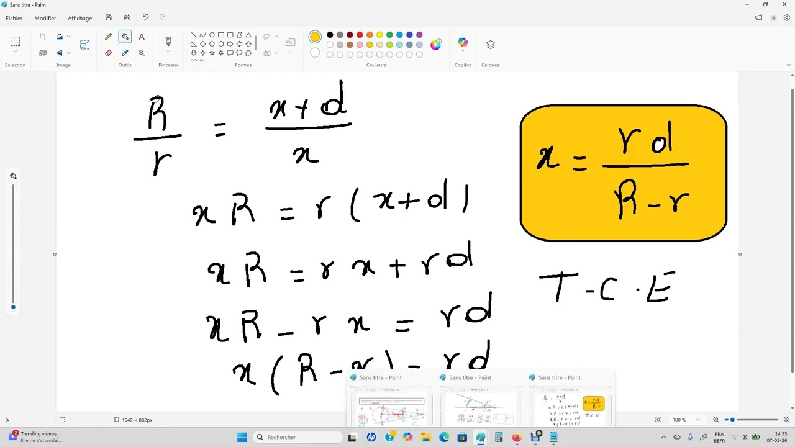The width and height of the screenshot is (795, 447).
Task: Click the Share icon
Action: point(127,18)
